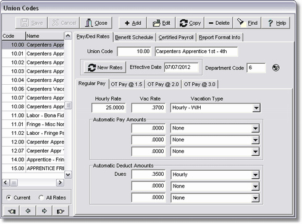
Task: Click third Automatic Deduct amount field
Action: click(148, 197)
